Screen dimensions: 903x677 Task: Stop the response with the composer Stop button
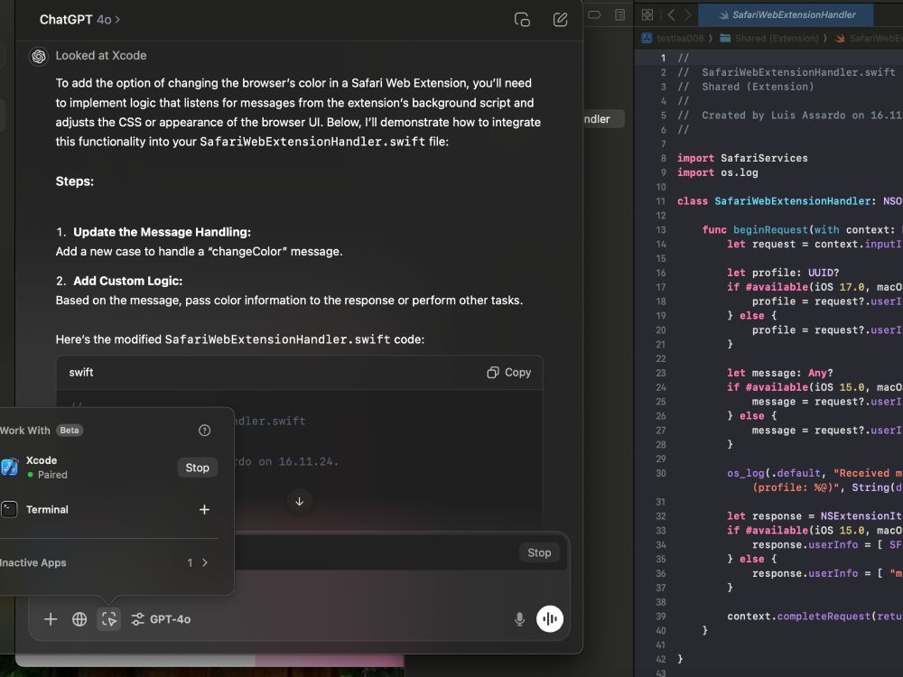click(x=539, y=552)
